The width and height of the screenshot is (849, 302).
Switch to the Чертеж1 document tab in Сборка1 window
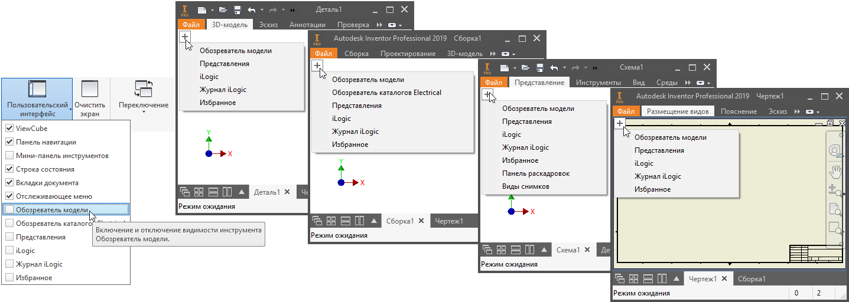tap(449, 221)
